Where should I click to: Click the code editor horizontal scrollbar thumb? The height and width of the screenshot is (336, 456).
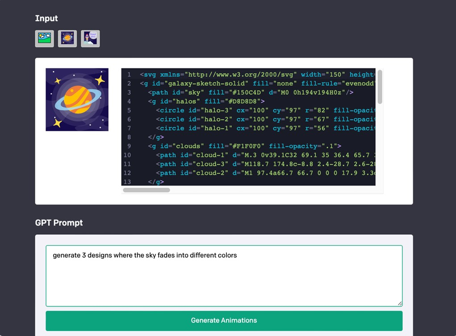146,190
